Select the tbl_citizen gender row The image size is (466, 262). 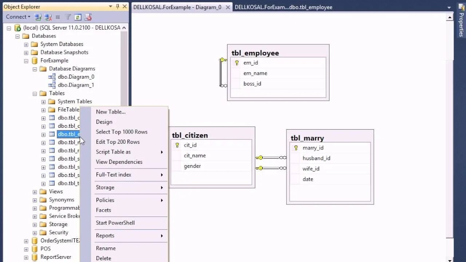(x=192, y=166)
